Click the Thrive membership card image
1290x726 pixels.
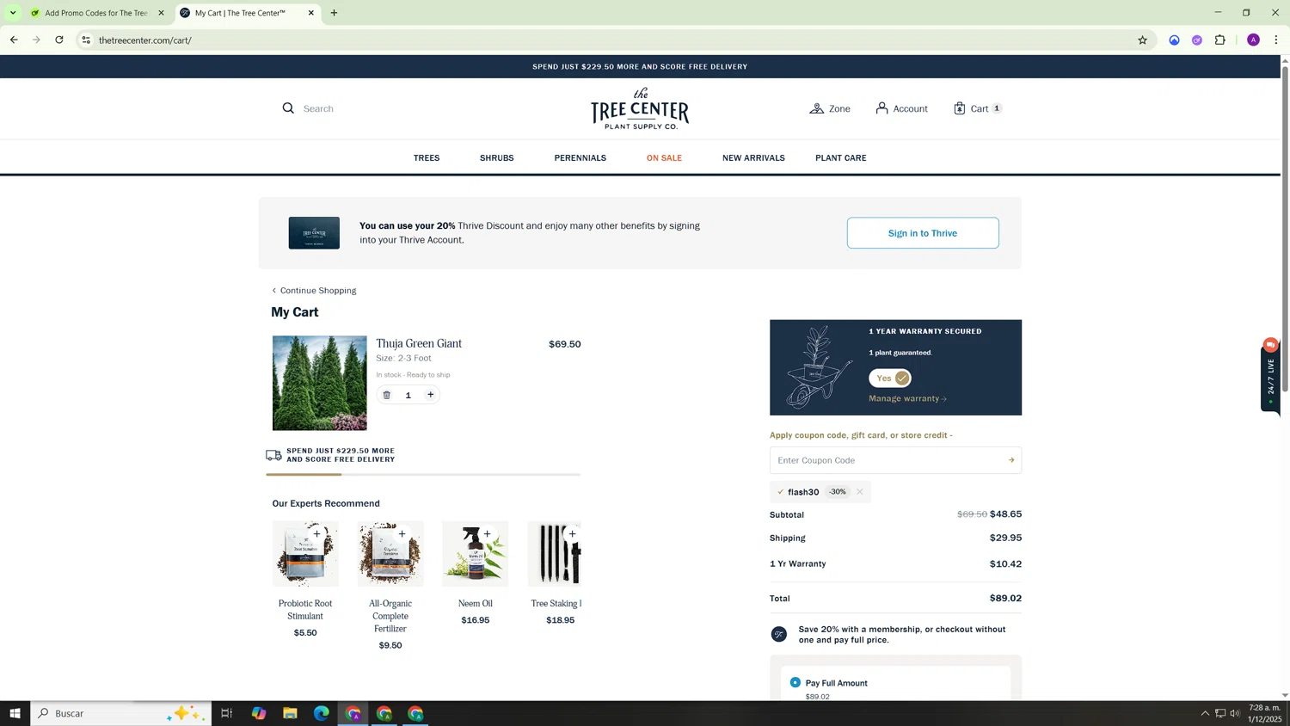coord(314,233)
